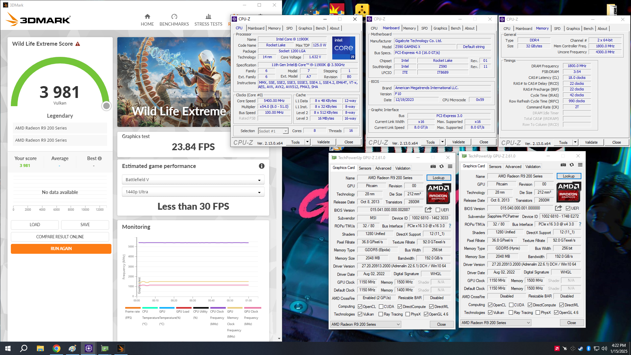Click GPU Load red legend swatch
This screenshot has height=355, width=631.
(x=184, y=308)
